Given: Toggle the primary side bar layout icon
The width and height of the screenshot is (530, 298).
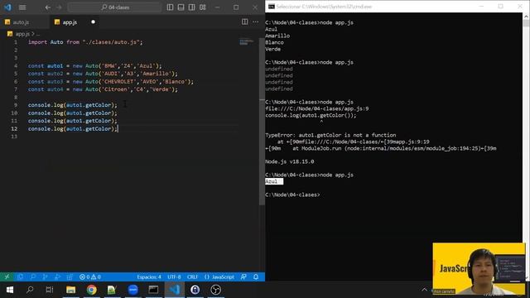Looking at the screenshot, I should [170, 7].
